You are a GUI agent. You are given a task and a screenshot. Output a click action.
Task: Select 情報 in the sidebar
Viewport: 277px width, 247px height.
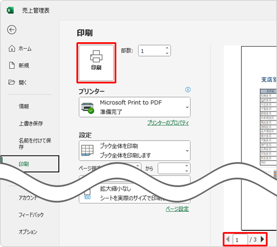click(24, 106)
